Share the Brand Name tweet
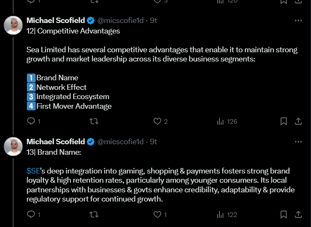311x227 pixels. 298,214
